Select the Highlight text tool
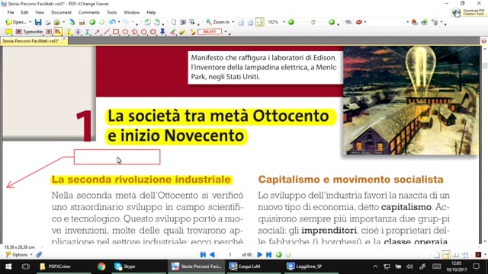488x274 pixels. 69,32
